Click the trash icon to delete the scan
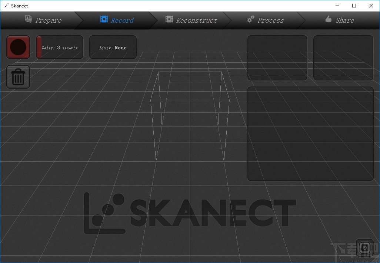 [18, 77]
